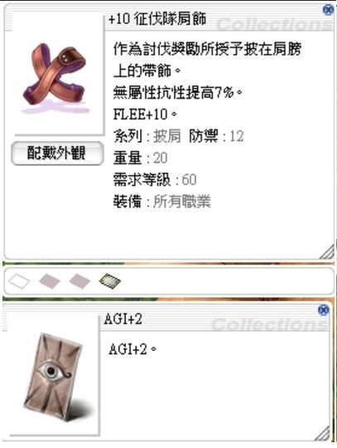Click the resize grip of the shoulder item window
337x448 pixels.
(x=326, y=251)
